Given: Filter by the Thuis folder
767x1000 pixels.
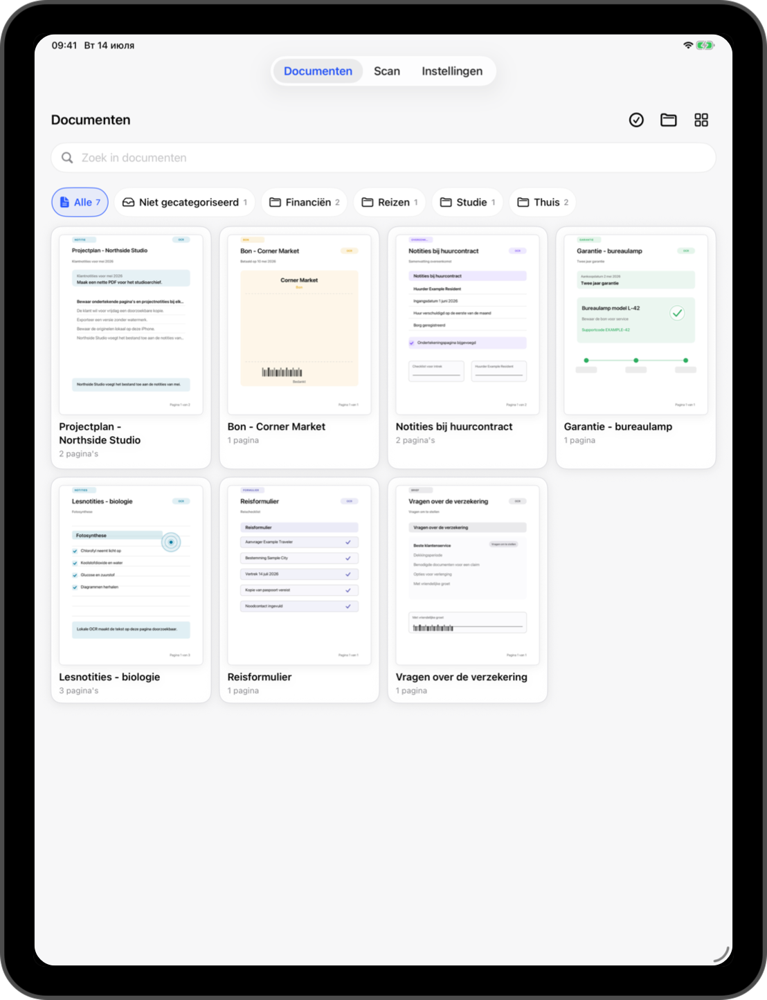Looking at the screenshot, I should point(543,202).
